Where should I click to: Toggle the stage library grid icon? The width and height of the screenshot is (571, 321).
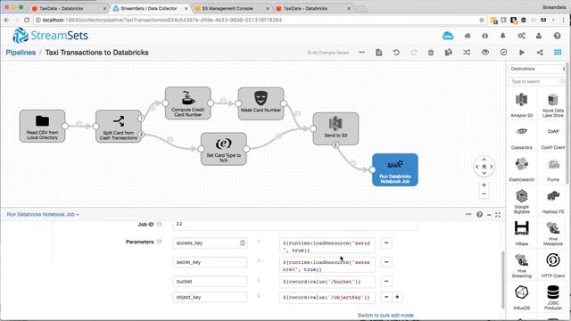(558, 53)
